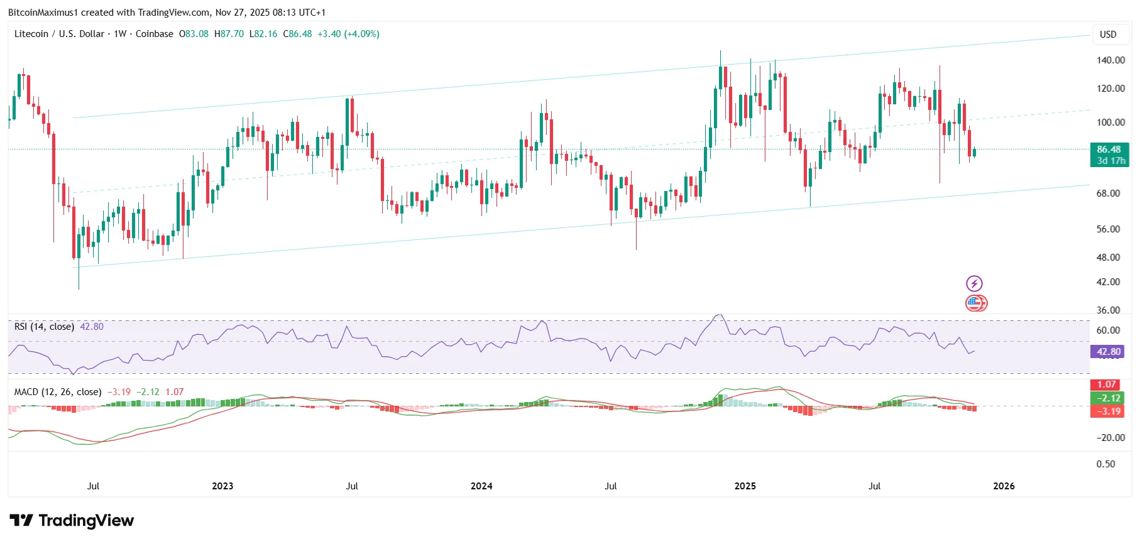Click the red 1.07 MACD axis label

point(1107,384)
